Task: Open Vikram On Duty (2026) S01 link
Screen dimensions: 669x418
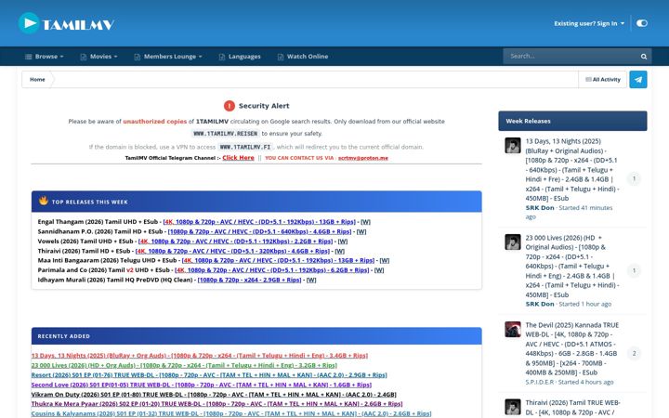Action: (214, 395)
